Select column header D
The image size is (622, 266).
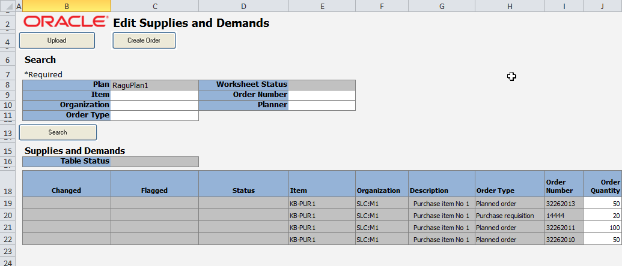coord(243,5)
